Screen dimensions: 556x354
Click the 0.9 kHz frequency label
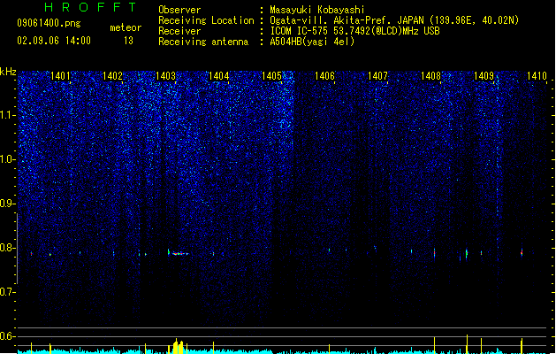[7, 204]
